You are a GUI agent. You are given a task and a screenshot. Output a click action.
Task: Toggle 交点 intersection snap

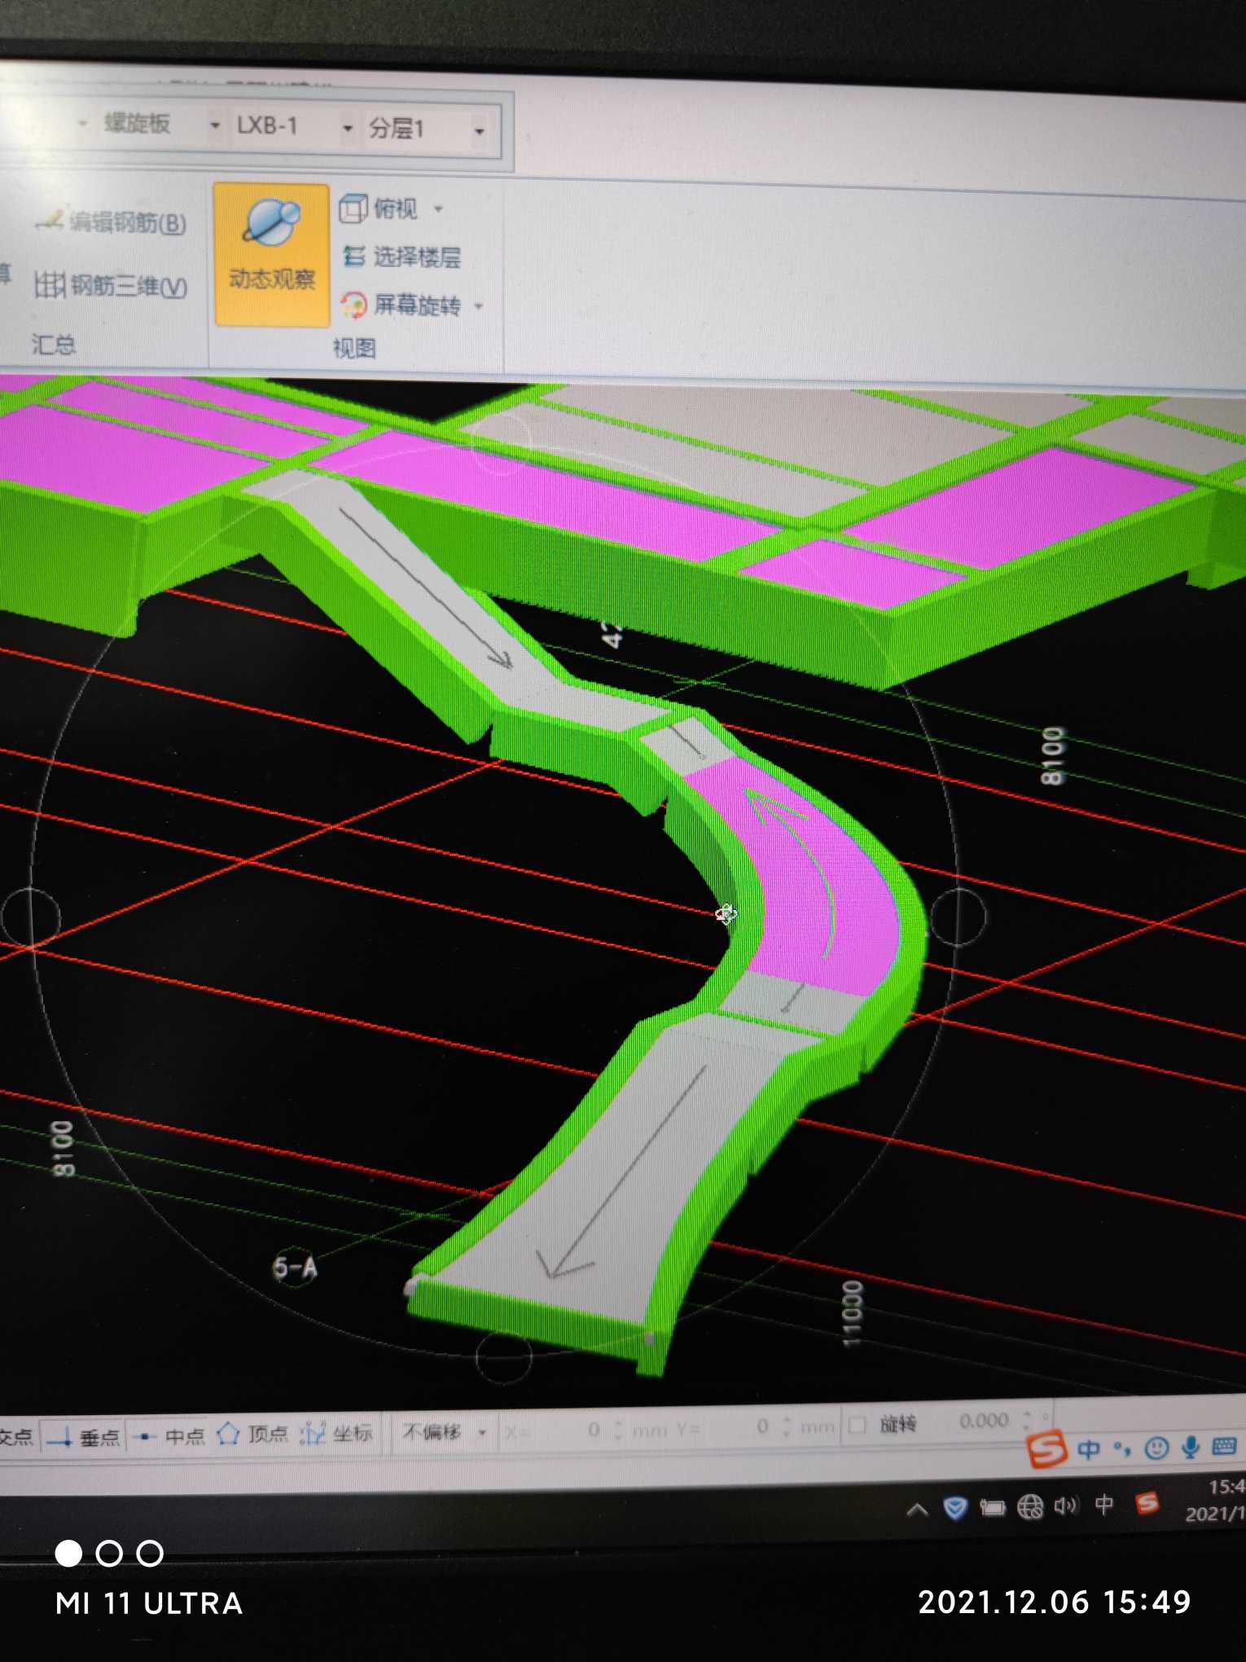(x=17, y=1438)
